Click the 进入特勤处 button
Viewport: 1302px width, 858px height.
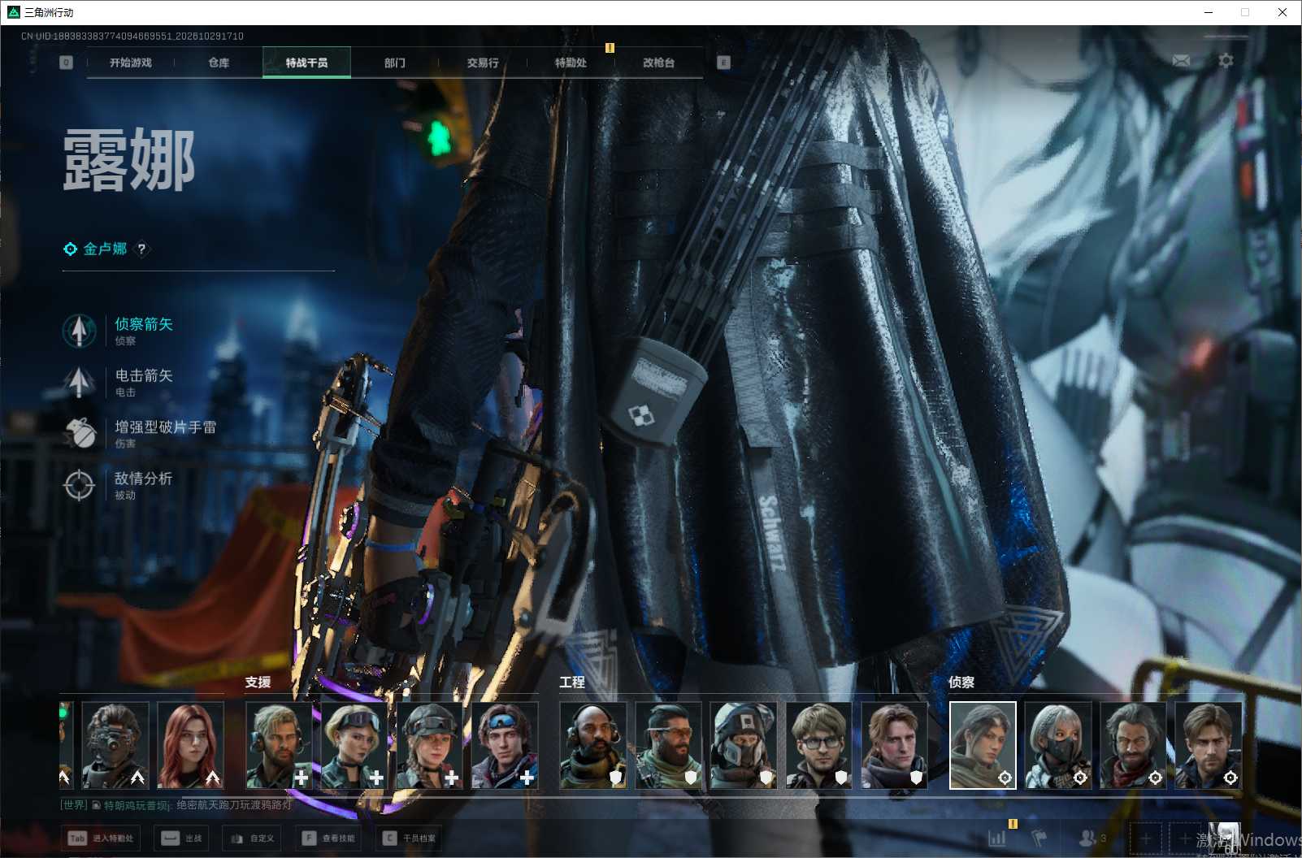pyautogui.click(x=100, y=838)
